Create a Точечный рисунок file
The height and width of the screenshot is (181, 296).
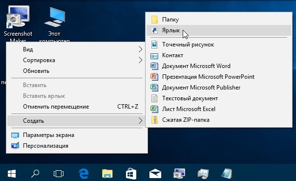[x=219, y=45]
